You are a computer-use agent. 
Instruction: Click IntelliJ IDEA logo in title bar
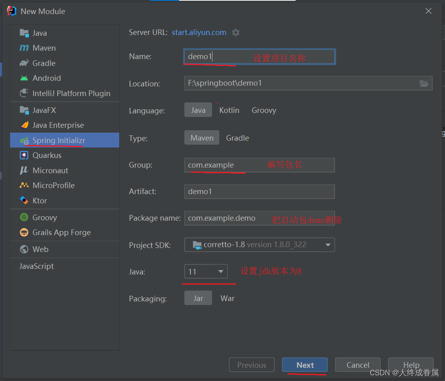coord(12,11)
